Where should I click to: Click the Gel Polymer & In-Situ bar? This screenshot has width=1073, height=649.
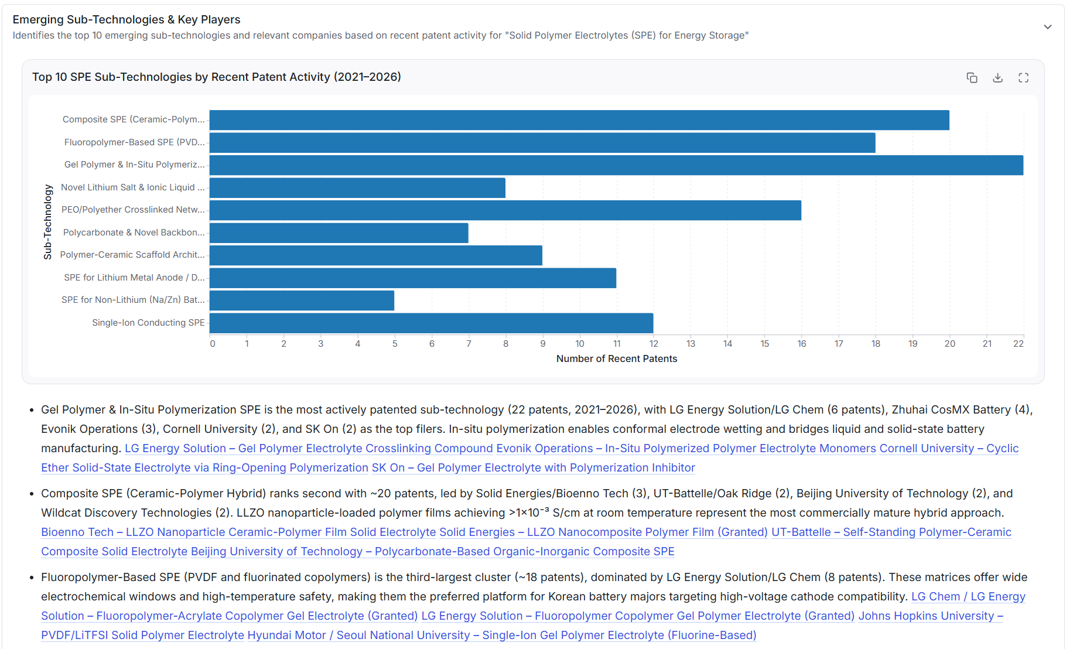(x=616, y=165)
